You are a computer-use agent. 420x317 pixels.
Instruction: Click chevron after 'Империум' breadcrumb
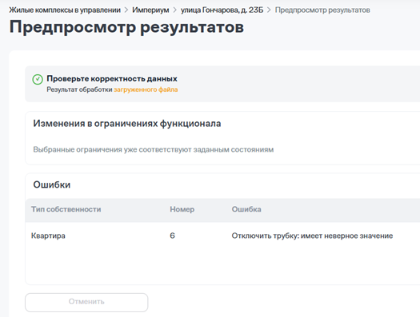[x=175, y=10]
